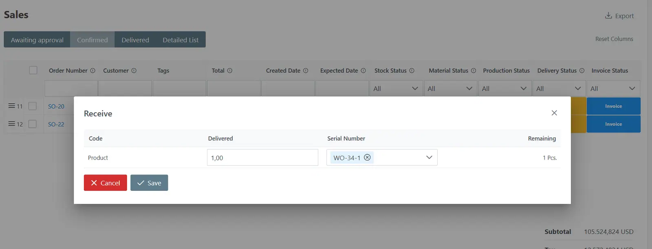Click the Delivered quantity input field
The width and height of the screenshot is (652, 249).
coord(262,157)
